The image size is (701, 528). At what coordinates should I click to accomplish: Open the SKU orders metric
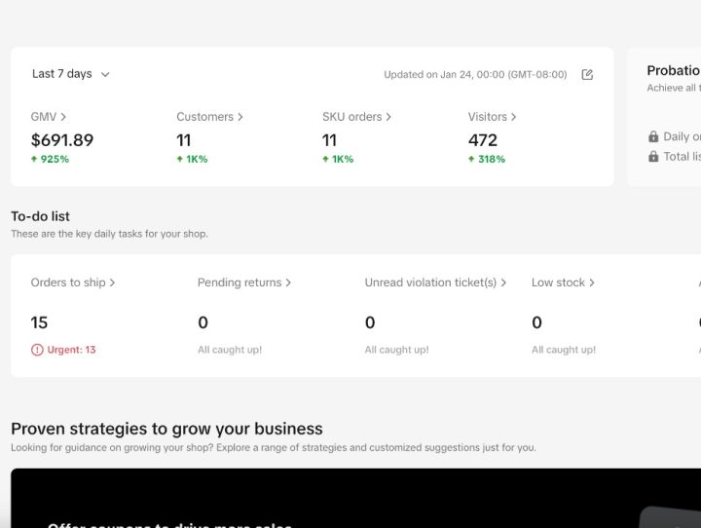(356, 117)
